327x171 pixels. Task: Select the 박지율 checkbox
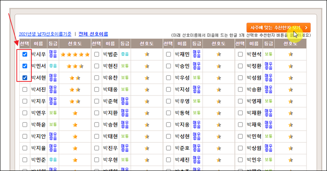tap(25, 148)
